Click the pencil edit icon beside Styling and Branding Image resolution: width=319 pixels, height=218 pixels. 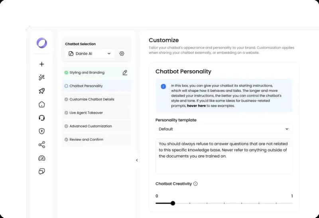(x=125, y=73)
